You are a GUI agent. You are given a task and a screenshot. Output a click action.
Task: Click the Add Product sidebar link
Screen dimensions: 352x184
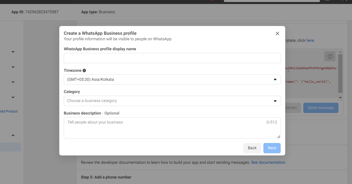(9, 111)
